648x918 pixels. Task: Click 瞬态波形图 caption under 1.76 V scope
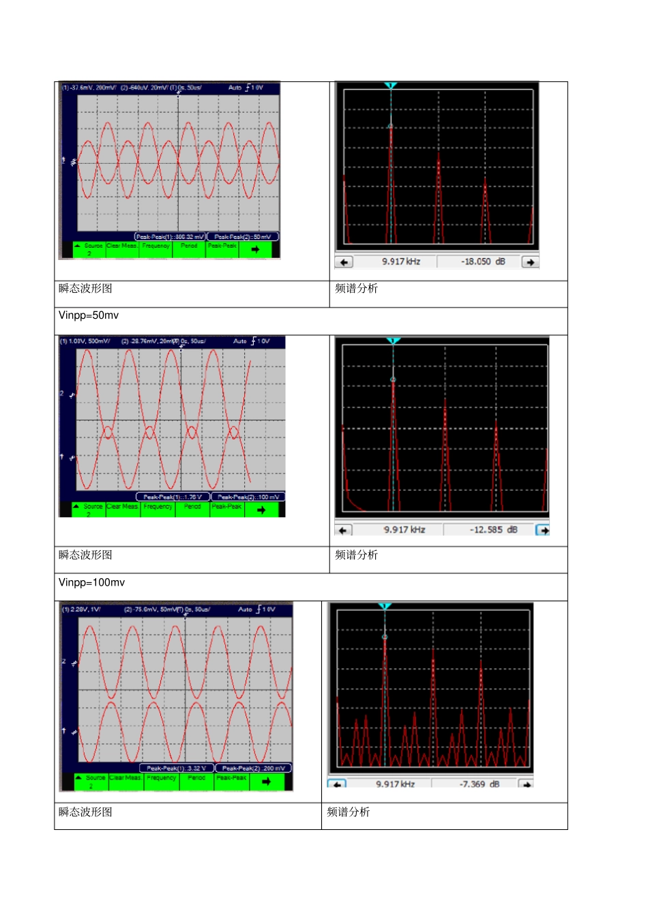click(85, 555)
